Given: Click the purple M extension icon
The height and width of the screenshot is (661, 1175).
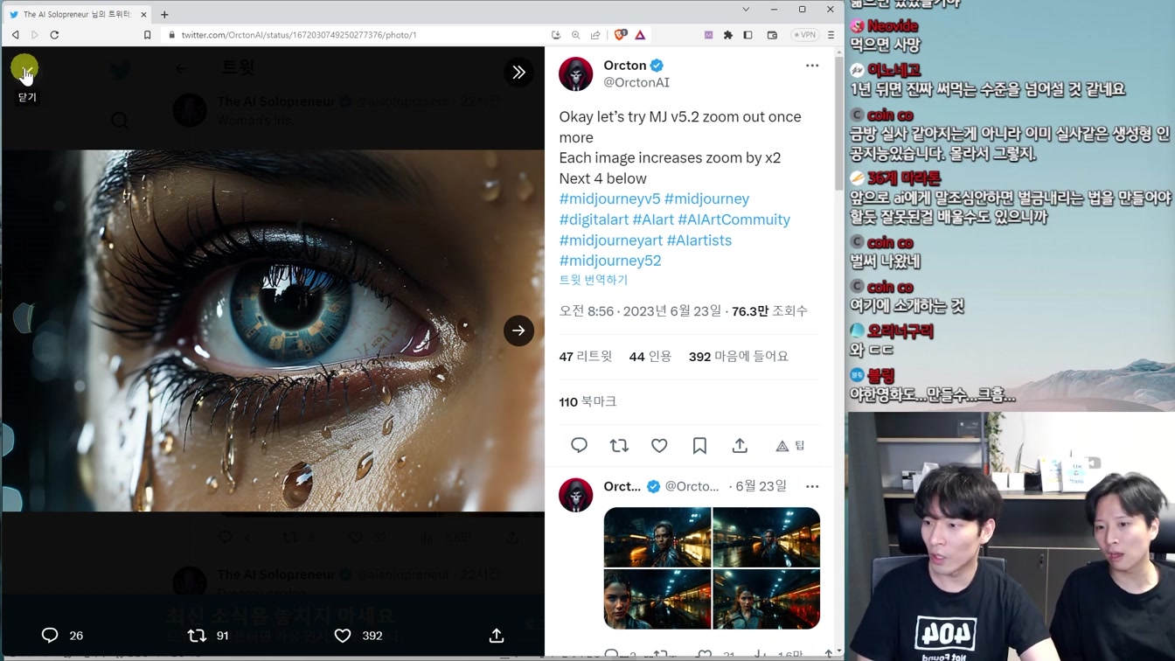Looking at the screenshot, I should tap(708, 35).
